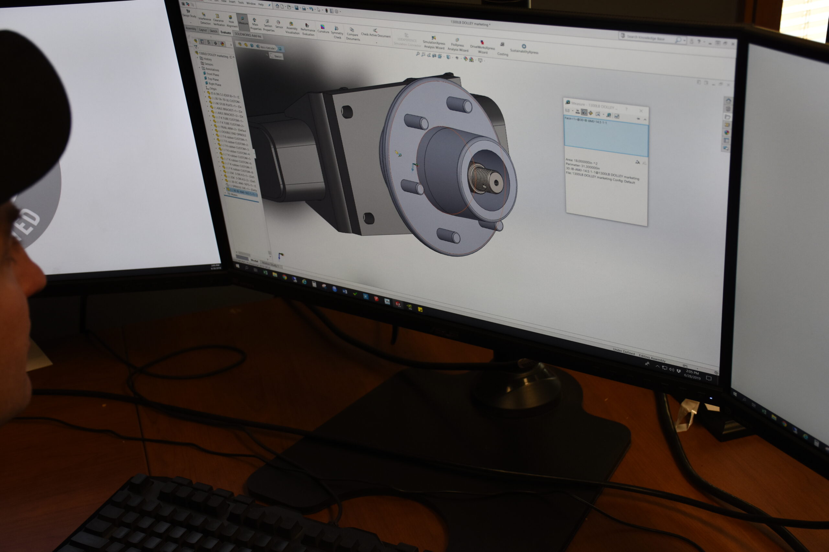The image size is (829, 552).
Task: Expand AXLE BRACKET<1> component
Action: [208, 107]
